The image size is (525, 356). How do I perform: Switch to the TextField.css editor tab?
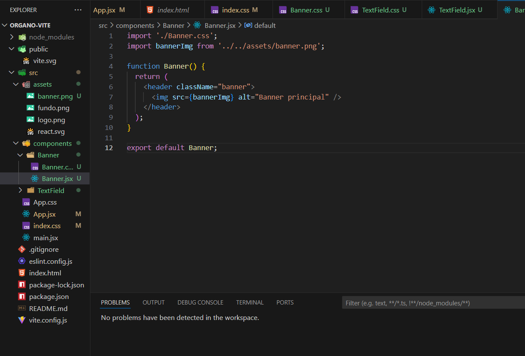coord(383,10)
